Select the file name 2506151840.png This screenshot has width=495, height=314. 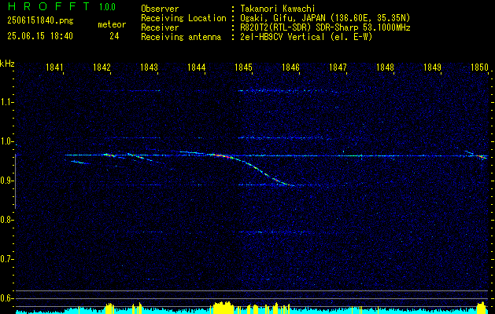tap(40, 21)
